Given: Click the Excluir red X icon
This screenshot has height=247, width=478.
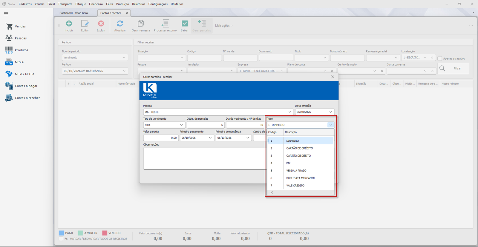Looking at the screenshot, I should [x=101, y=24].
